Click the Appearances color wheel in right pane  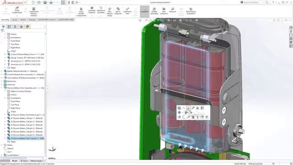point(291,42)
